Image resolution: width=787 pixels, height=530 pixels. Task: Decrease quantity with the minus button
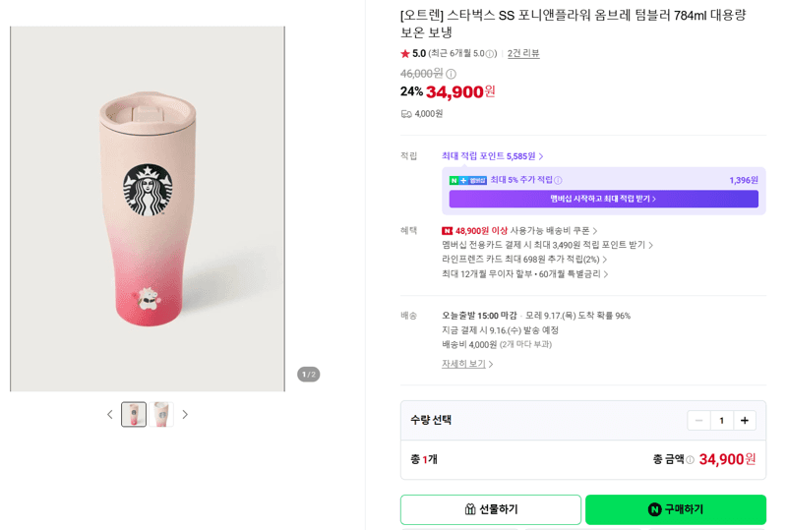click(x=698, y=421)
